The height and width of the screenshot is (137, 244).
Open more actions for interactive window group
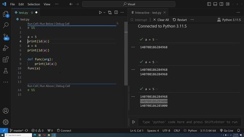[238, 13]
